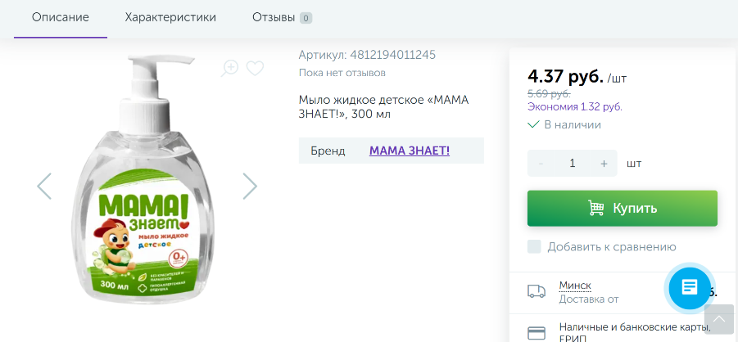Click the bank card payment icon
The height and width of the screenshot is (342, 738).
point(537,333)
